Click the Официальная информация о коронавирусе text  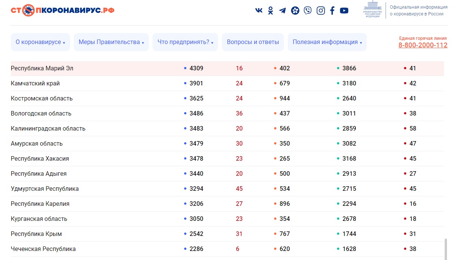pyautogui.click(x=418, y=11)
